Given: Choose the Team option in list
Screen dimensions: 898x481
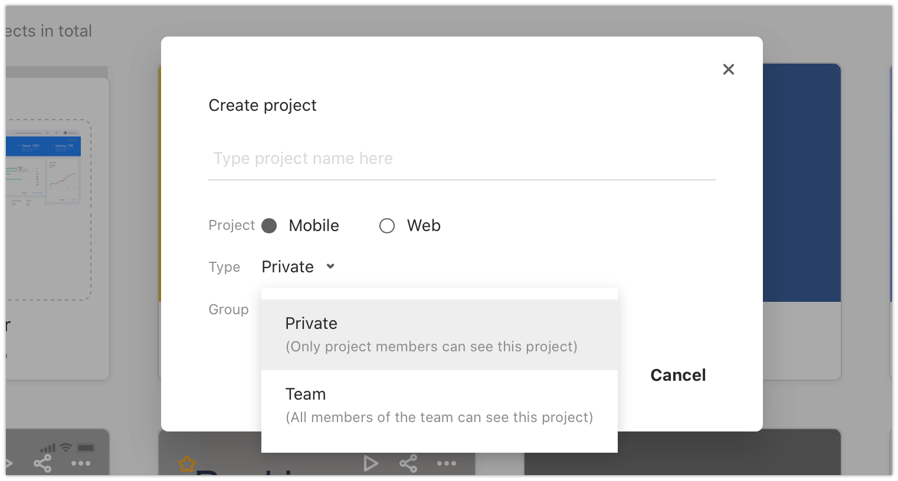Looking at the screenshot, I should (x=440, y=406).
